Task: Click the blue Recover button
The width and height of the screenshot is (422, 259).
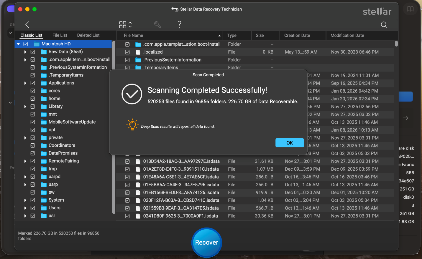Action: coord(206,243)
